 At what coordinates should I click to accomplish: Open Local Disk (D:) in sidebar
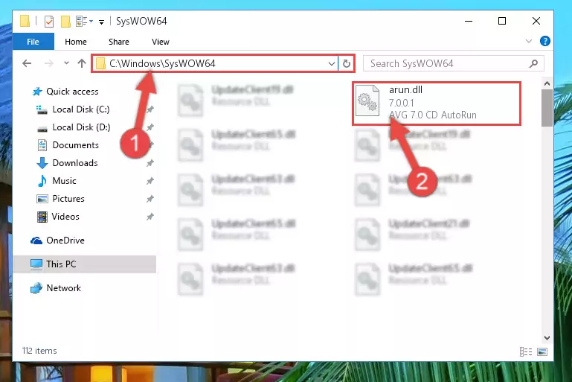click(x=81, y=127)
